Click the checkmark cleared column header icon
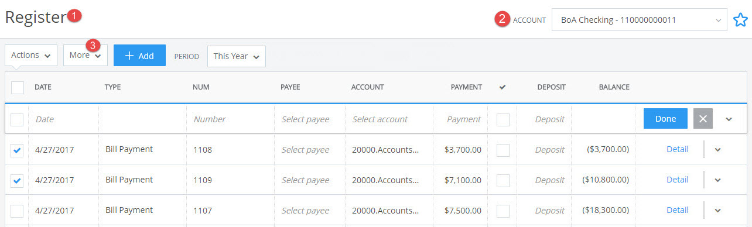Image resolution: width=752 pixels, height=227 pixels. 502,87
